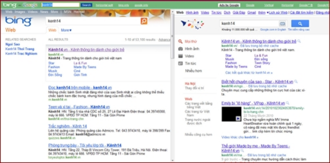Open the Emily video thumbnail
330x163 pixels.
pos(231,114)
